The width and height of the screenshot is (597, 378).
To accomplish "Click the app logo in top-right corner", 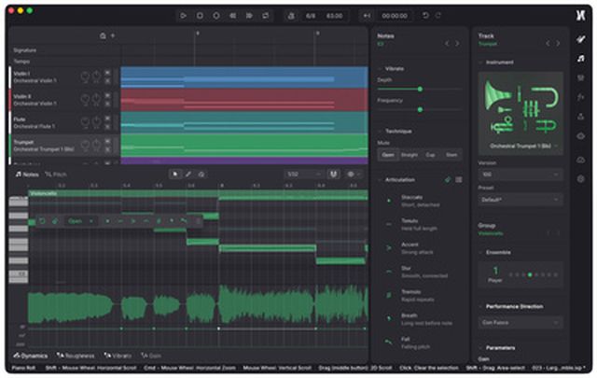I will point(580,16).
